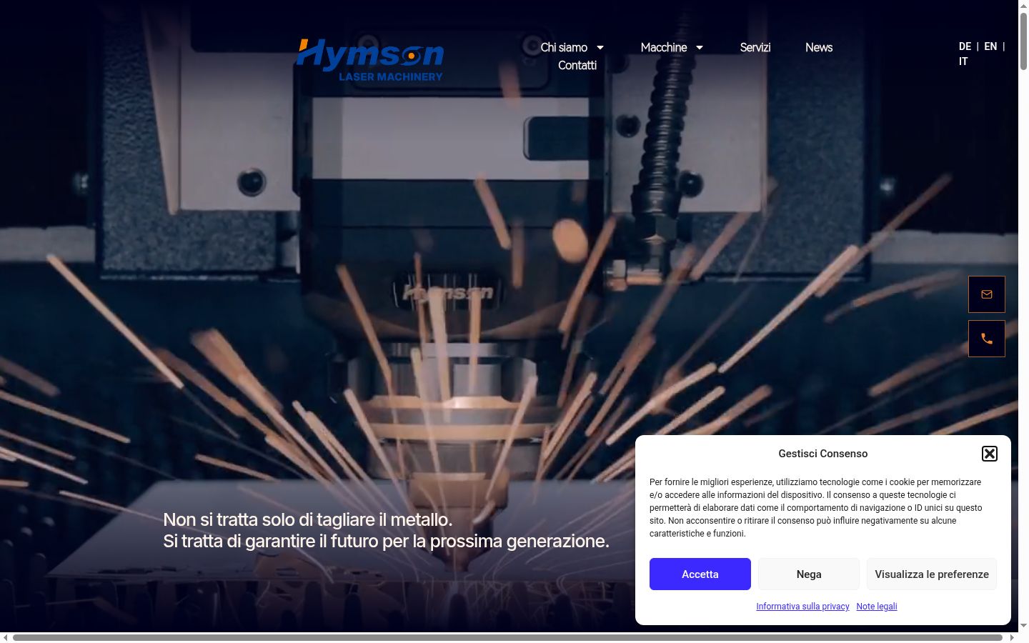Open the Macchine menu item
The height and width of the screenshot is (643, 1029).
point(664,48)
